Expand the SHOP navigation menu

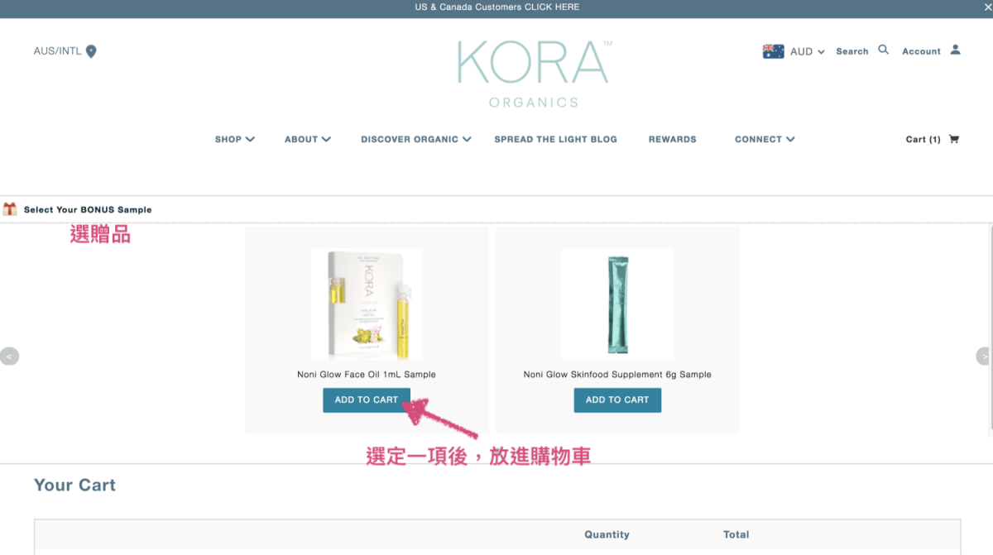[234, 139]
